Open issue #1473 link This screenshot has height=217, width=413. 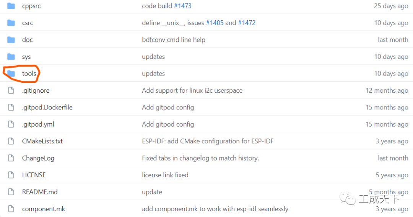click(182, 6)
